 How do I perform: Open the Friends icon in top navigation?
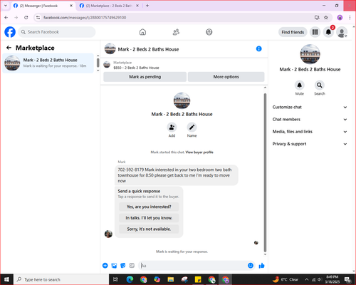click(176, 32)
